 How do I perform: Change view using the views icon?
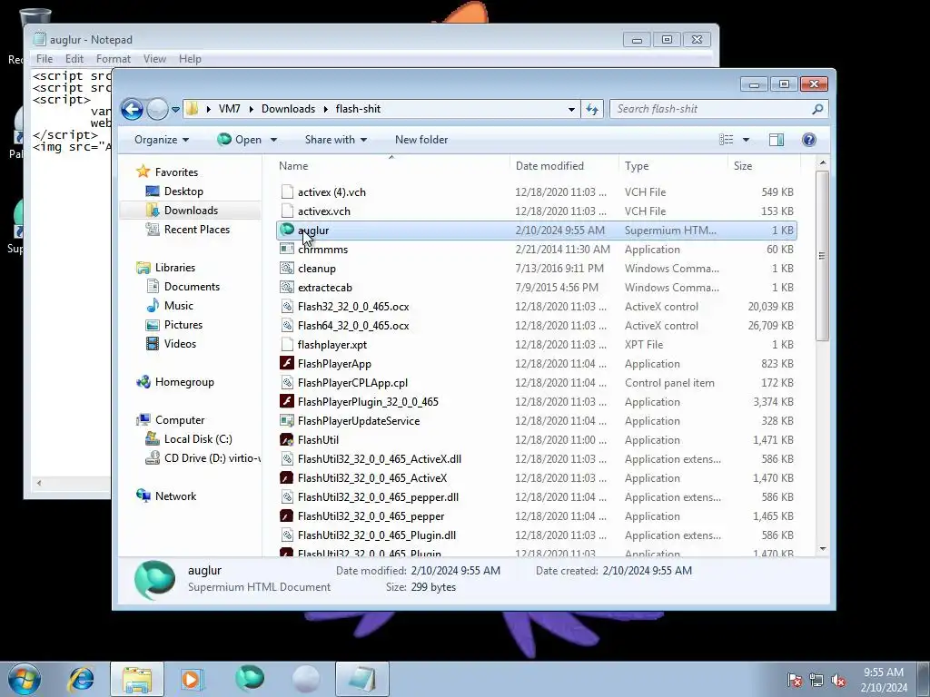coord(726,140)
